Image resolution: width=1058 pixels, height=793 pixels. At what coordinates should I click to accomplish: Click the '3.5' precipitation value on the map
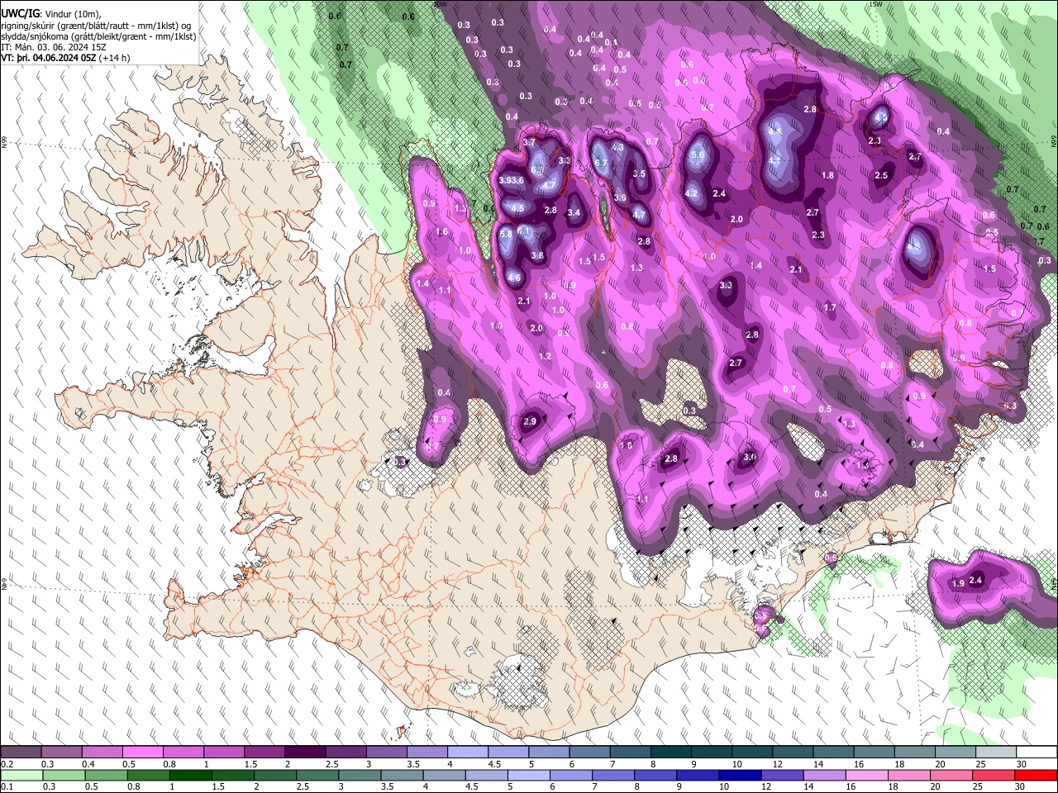(639, 174)
